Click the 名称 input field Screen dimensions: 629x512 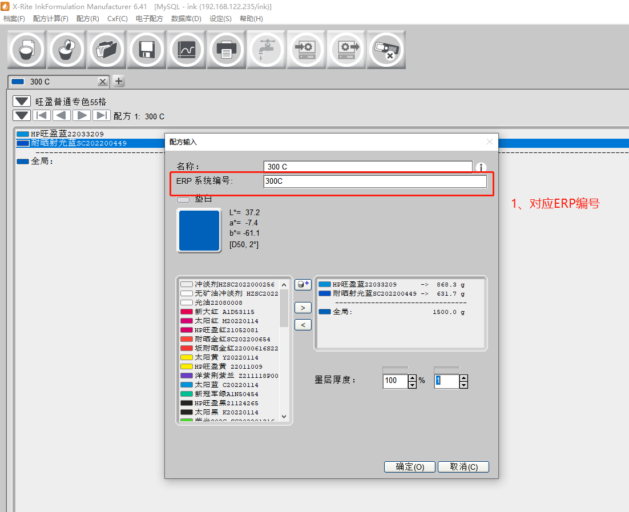pos(368,167)
